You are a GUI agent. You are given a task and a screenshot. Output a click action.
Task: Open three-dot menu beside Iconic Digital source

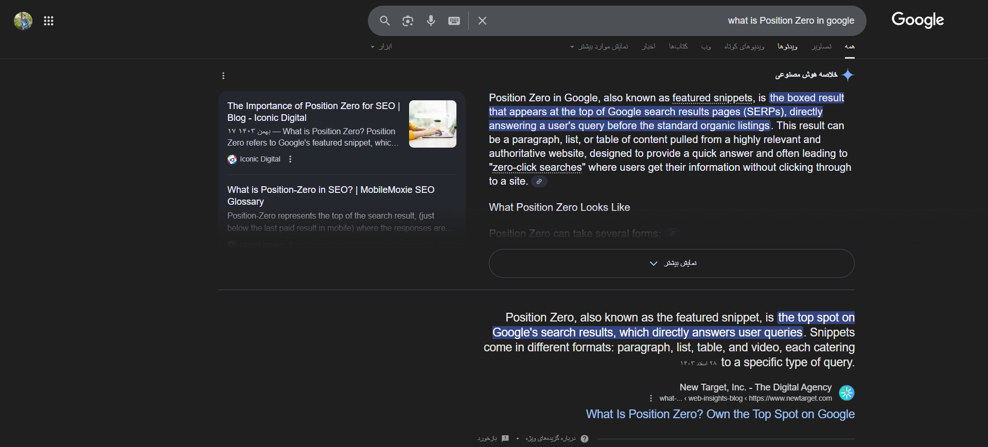tap(290, 159)
